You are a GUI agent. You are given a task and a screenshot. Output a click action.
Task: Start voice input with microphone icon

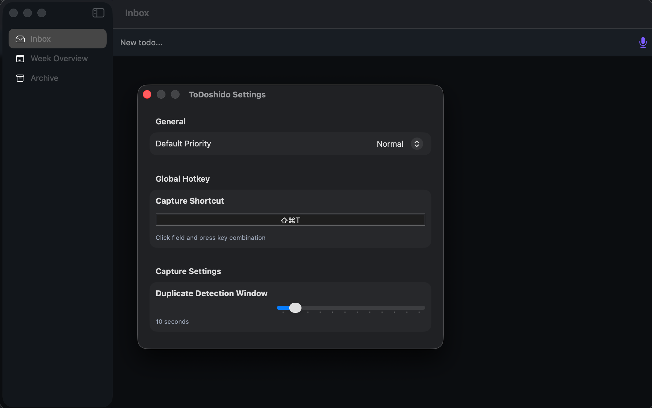click(643, 42)
